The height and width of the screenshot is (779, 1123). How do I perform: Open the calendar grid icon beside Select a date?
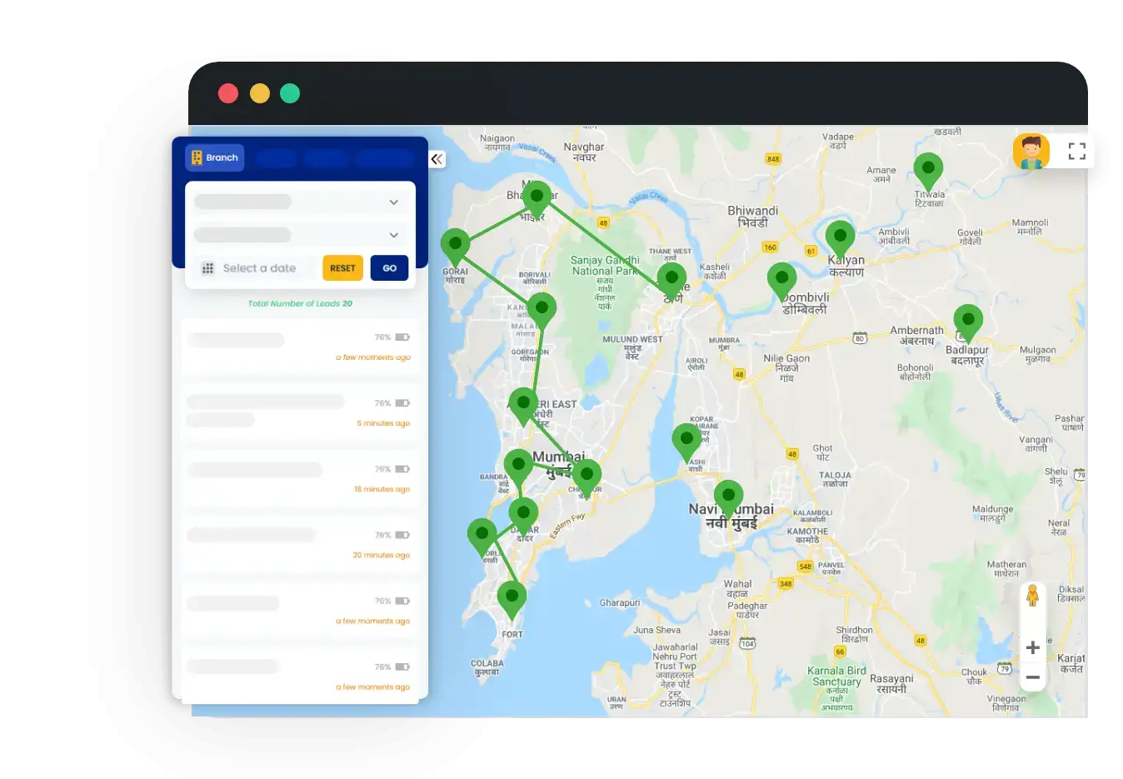(x=208, y=268)
